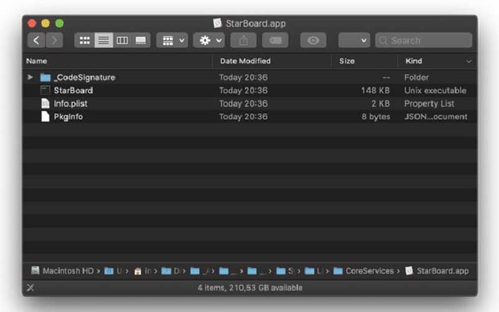
Task: Click the Quick Look eye icon
Action: pos(313,40)
